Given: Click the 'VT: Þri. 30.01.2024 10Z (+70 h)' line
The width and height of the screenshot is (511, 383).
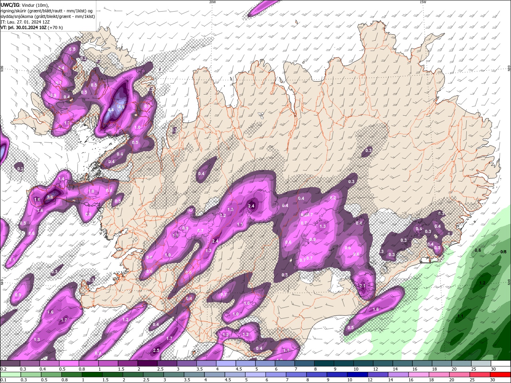Looking at the screenshot, I should pos(32,28).
